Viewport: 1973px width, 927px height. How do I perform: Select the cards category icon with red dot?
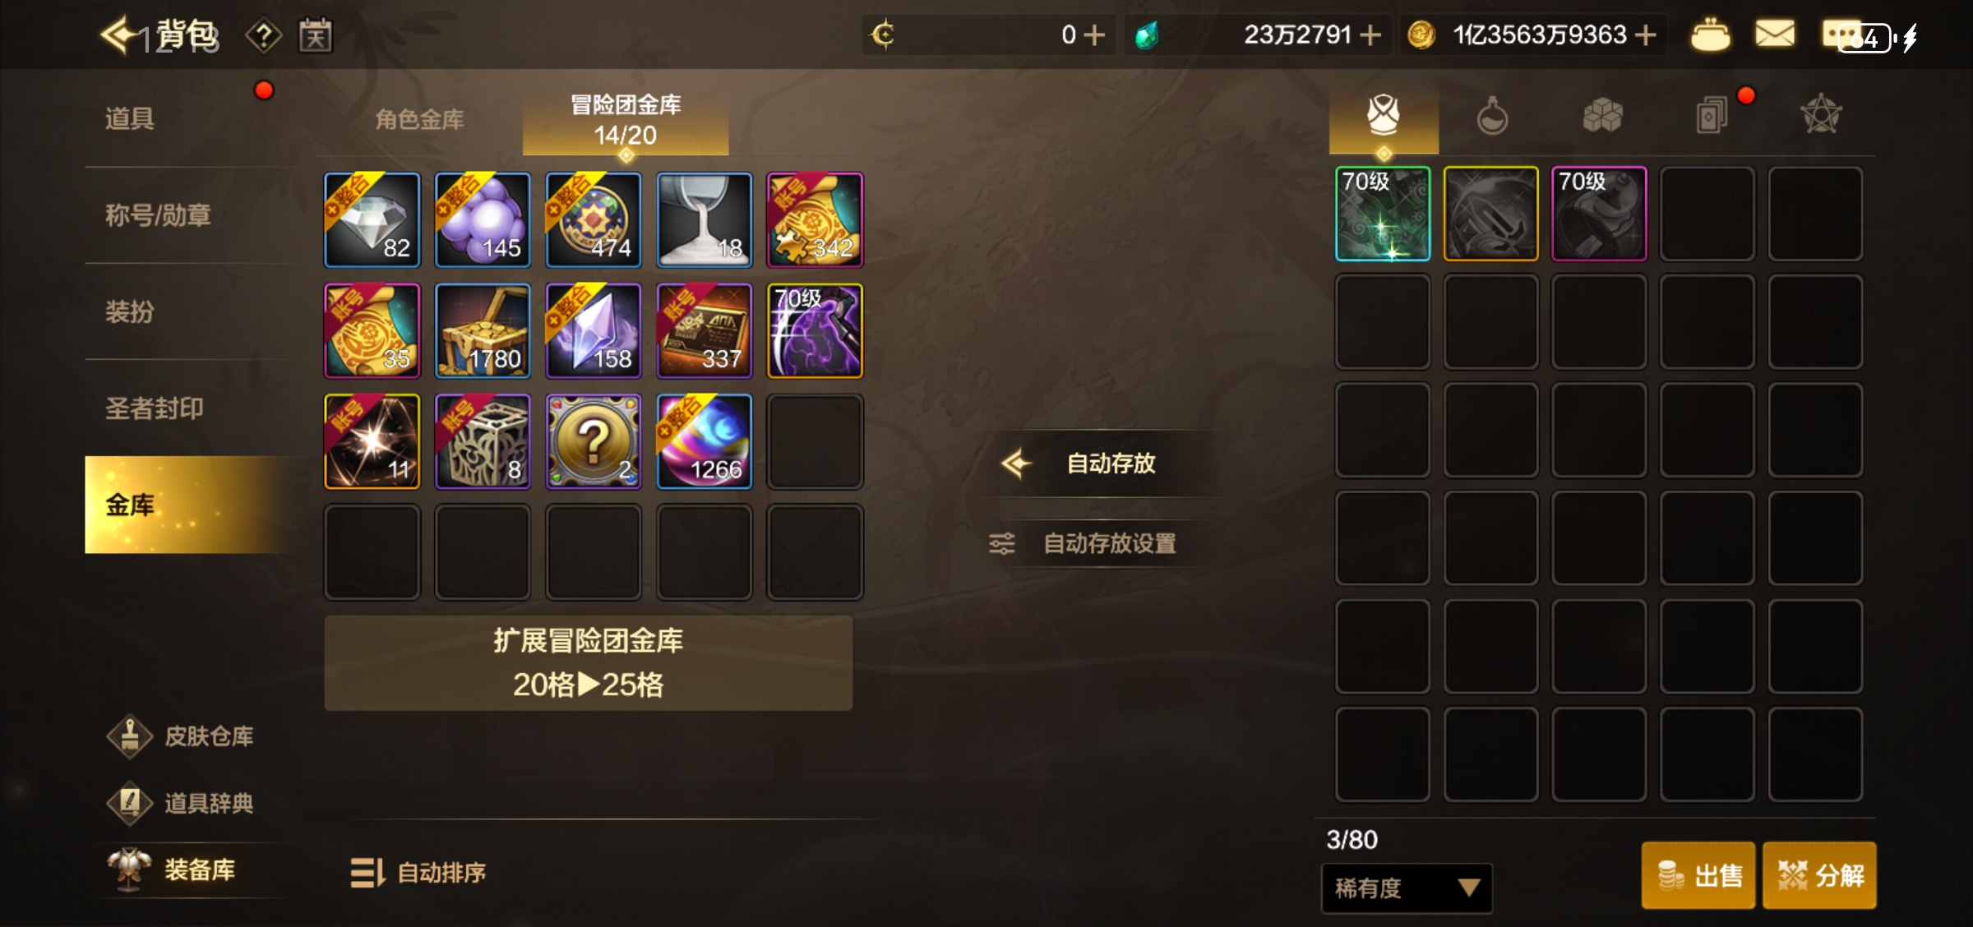[1712, 116]
